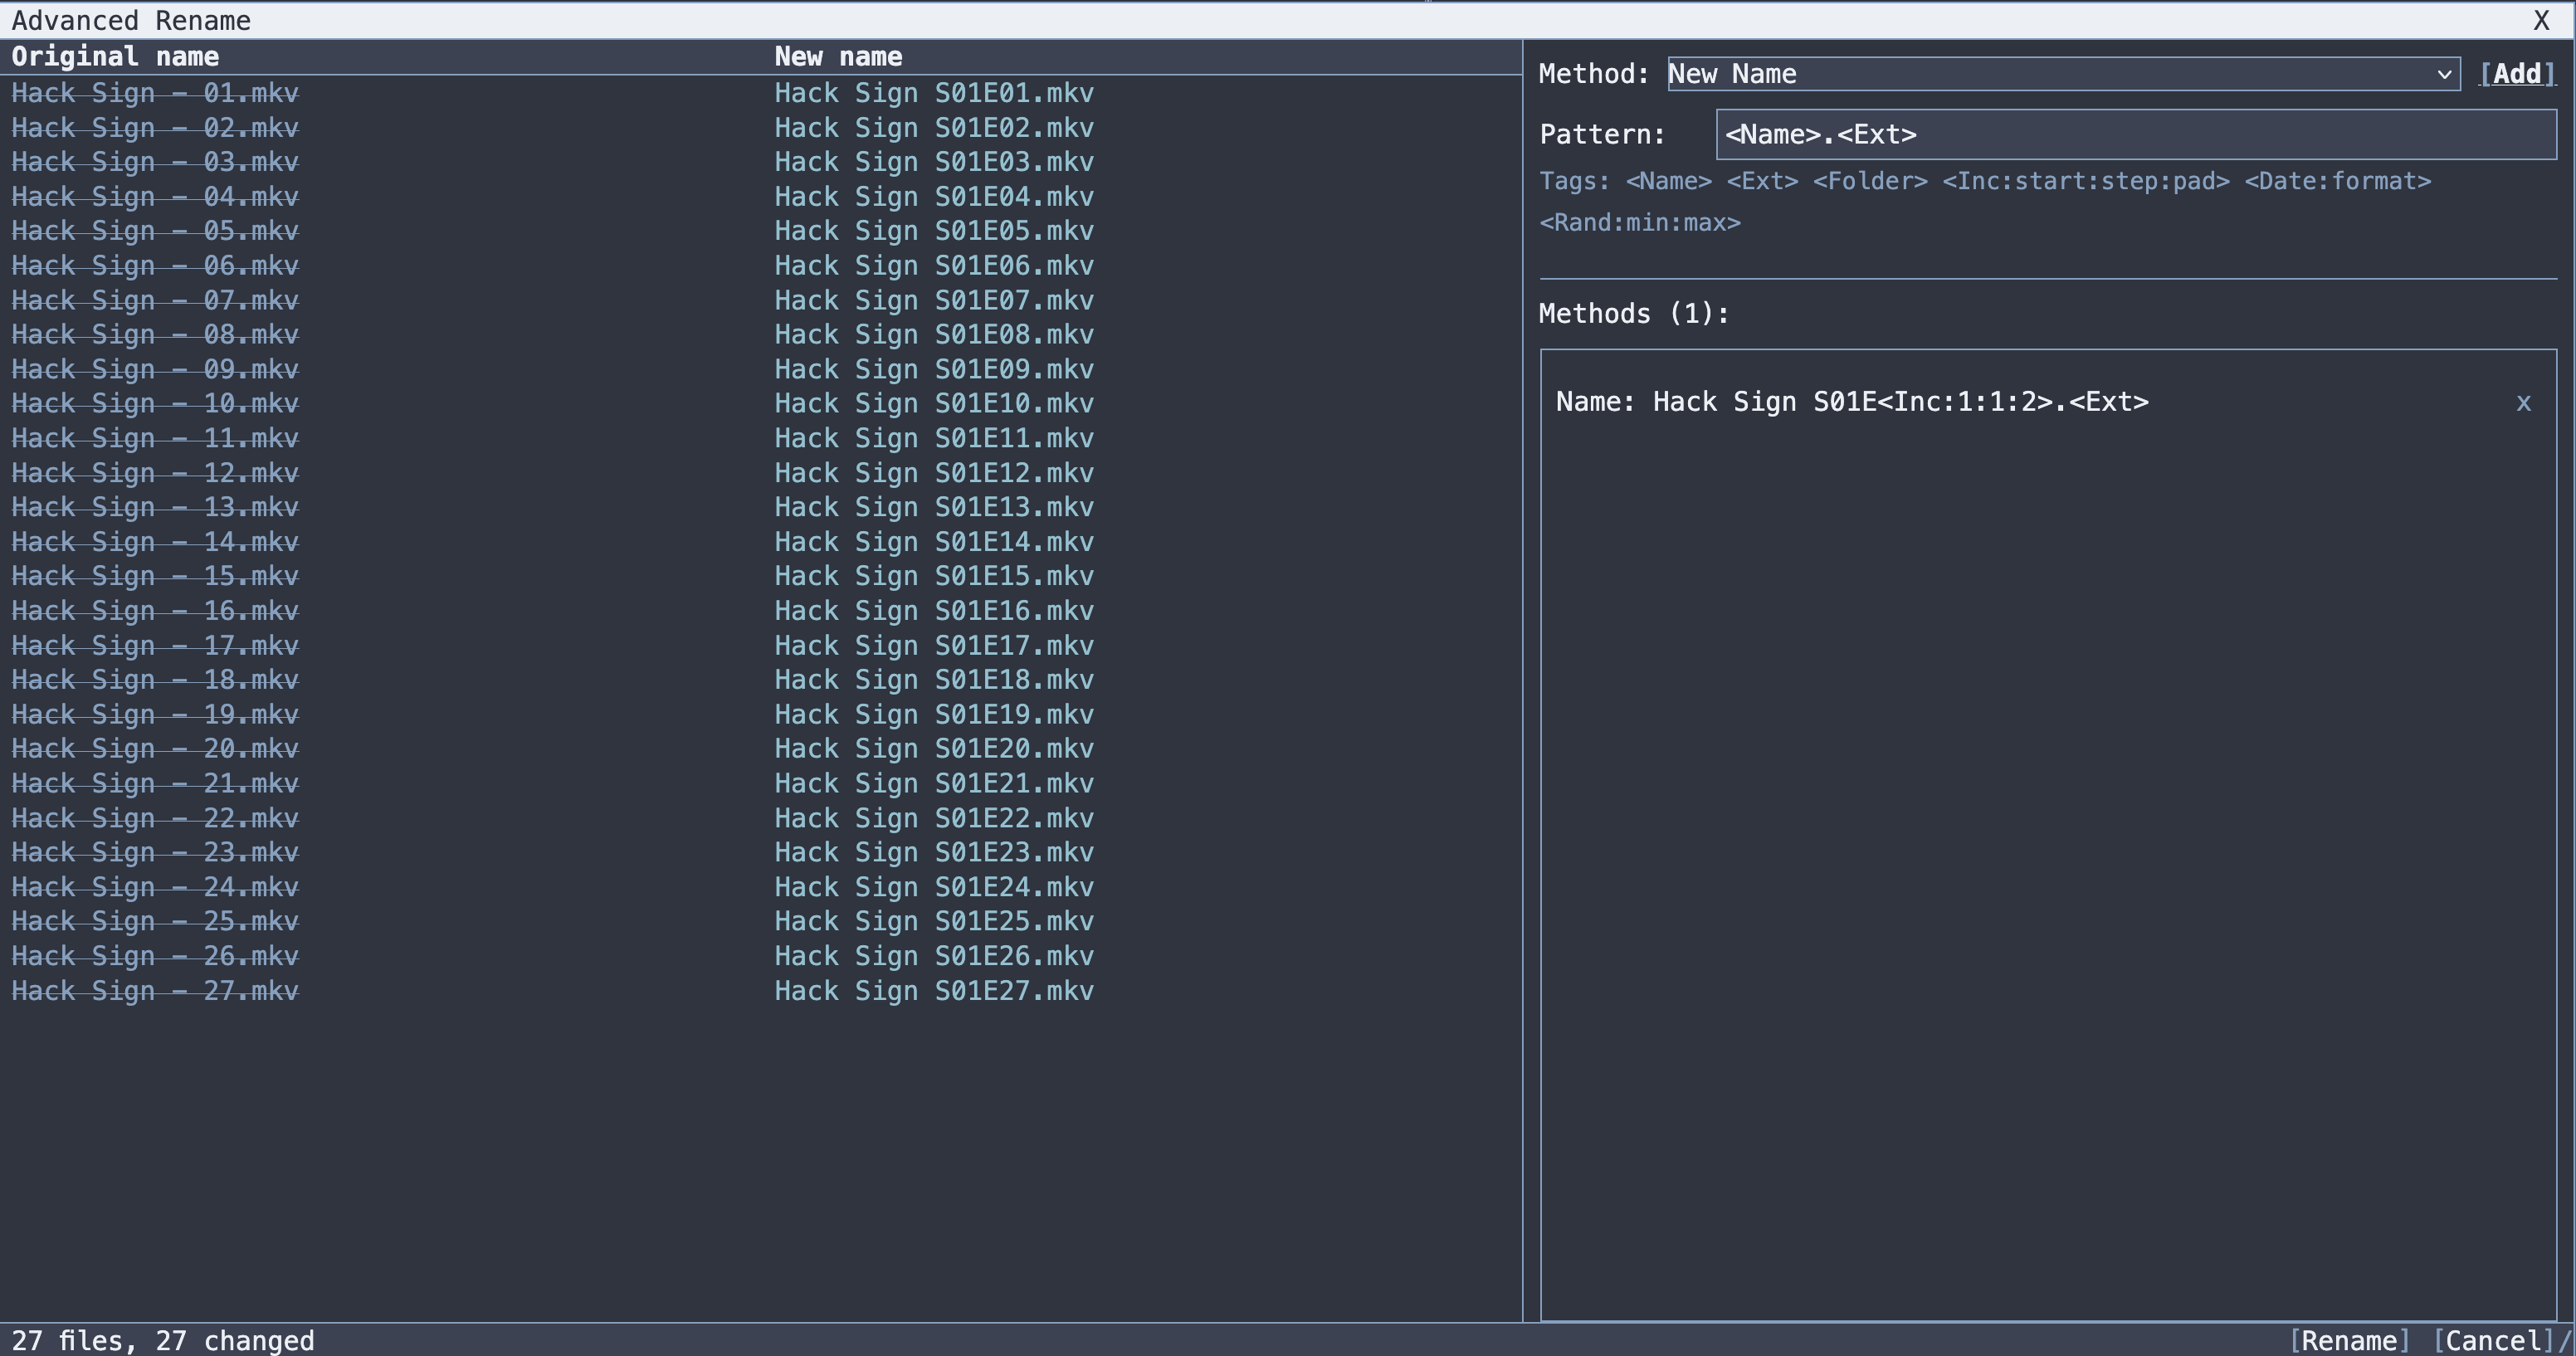Screen dimensions: 2576x1356
Task: Click new name Hack Sign S01E27.mkv
Action: pos(934,991)
